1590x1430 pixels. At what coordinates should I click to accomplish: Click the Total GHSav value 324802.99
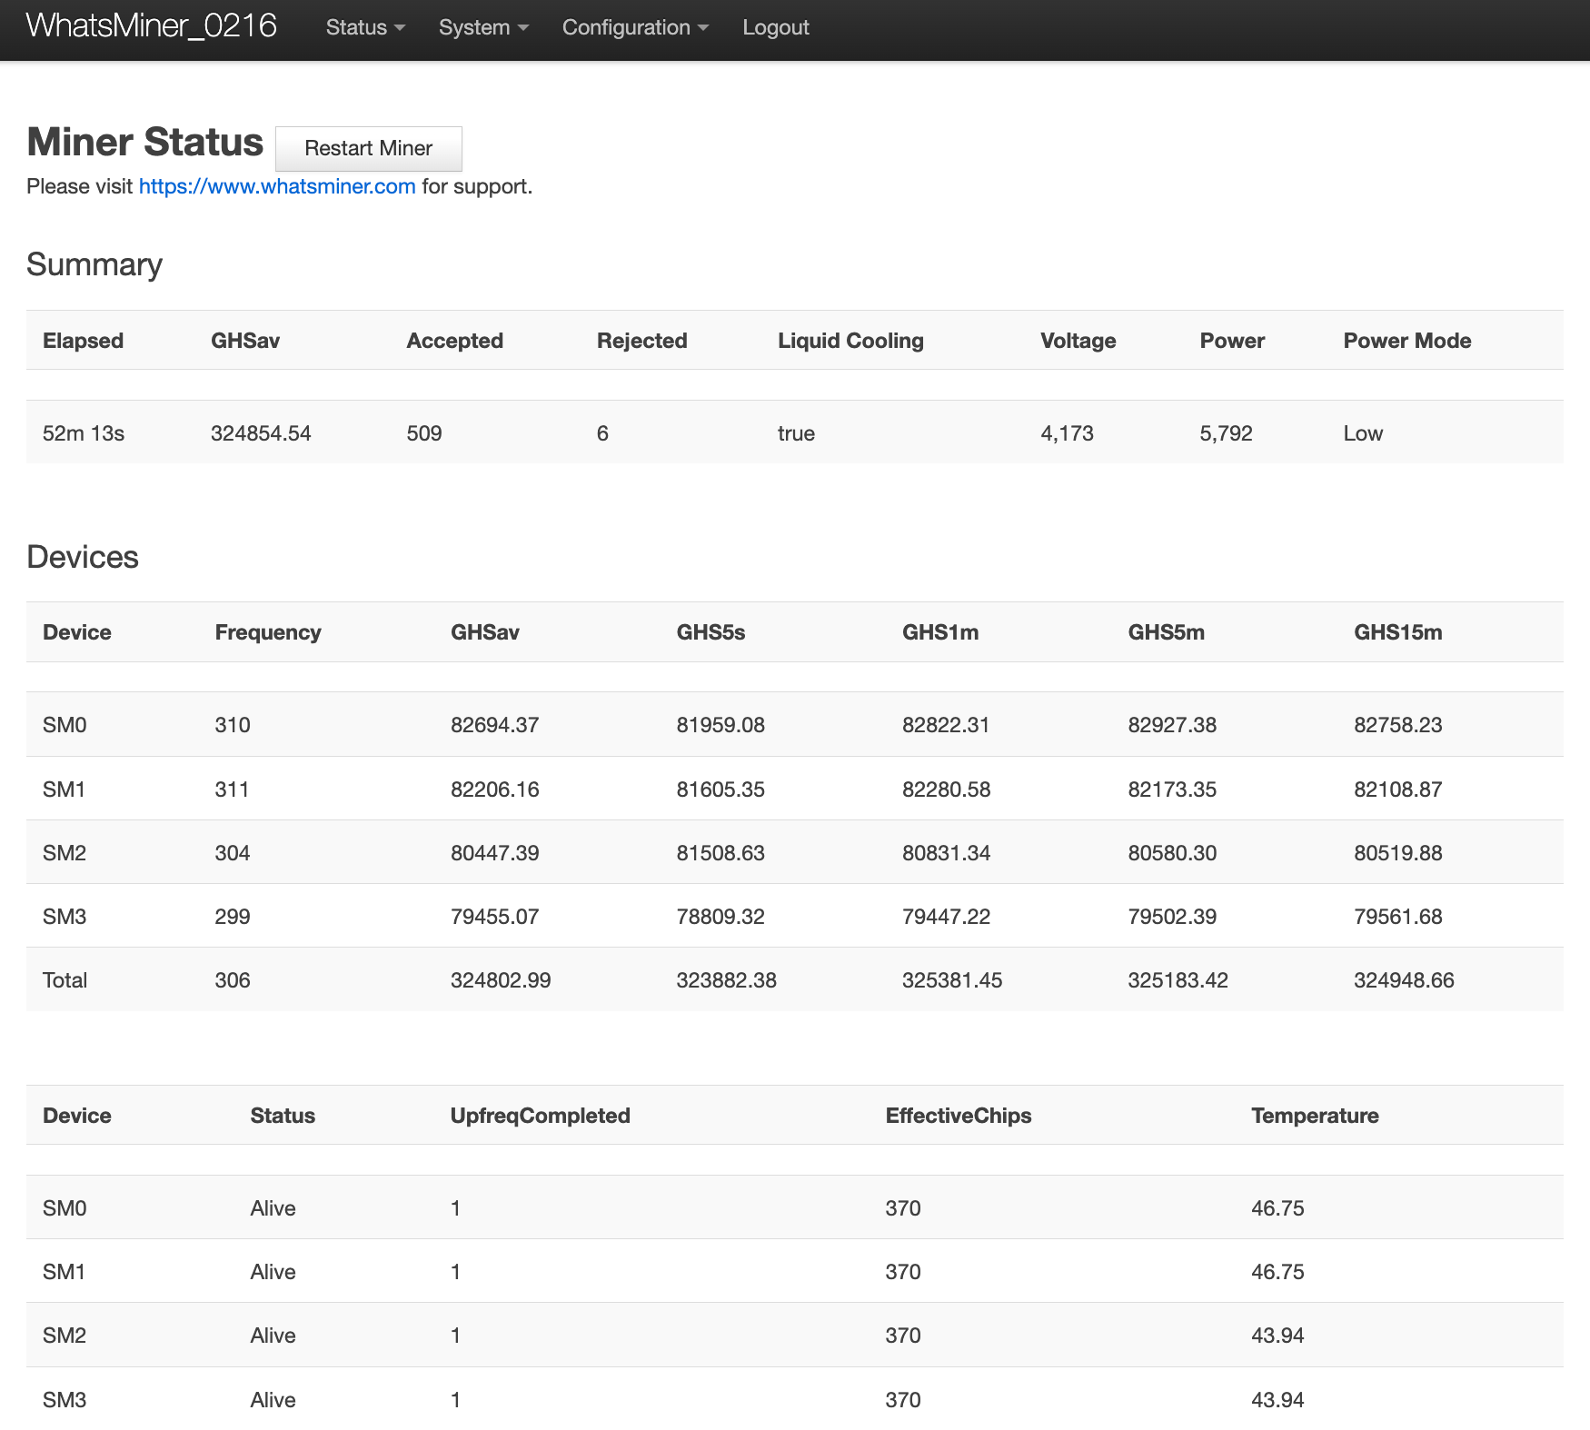pos(501,980)
